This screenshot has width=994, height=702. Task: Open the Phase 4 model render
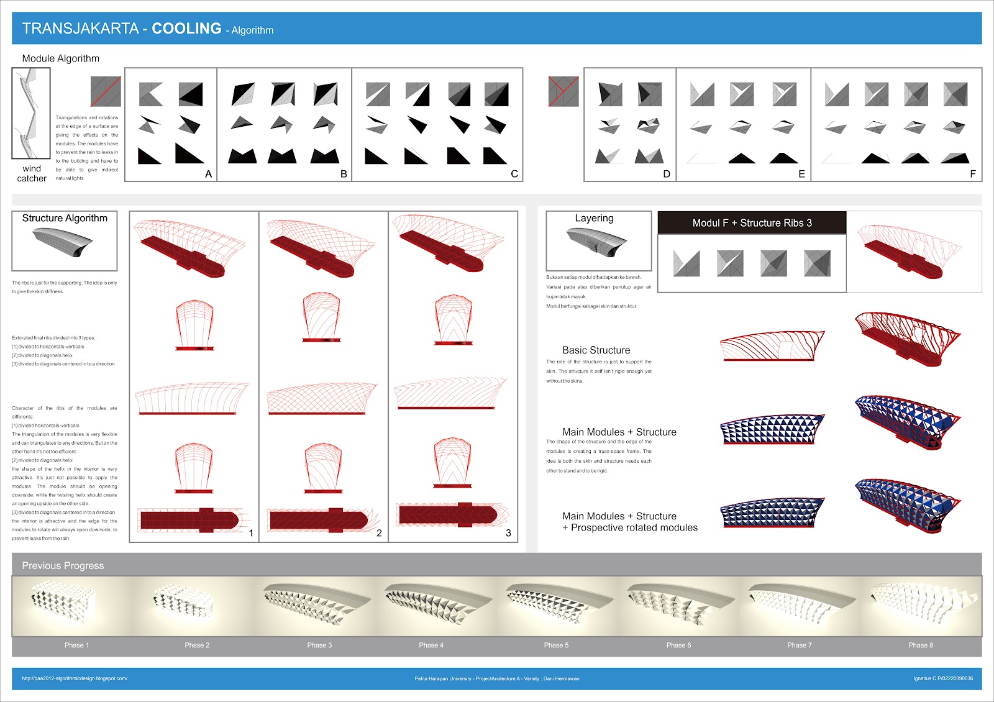(437, 604)
